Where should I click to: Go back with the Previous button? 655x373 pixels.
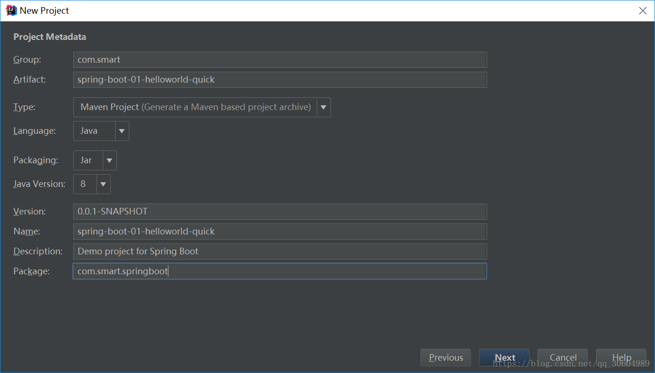(446, 358)
